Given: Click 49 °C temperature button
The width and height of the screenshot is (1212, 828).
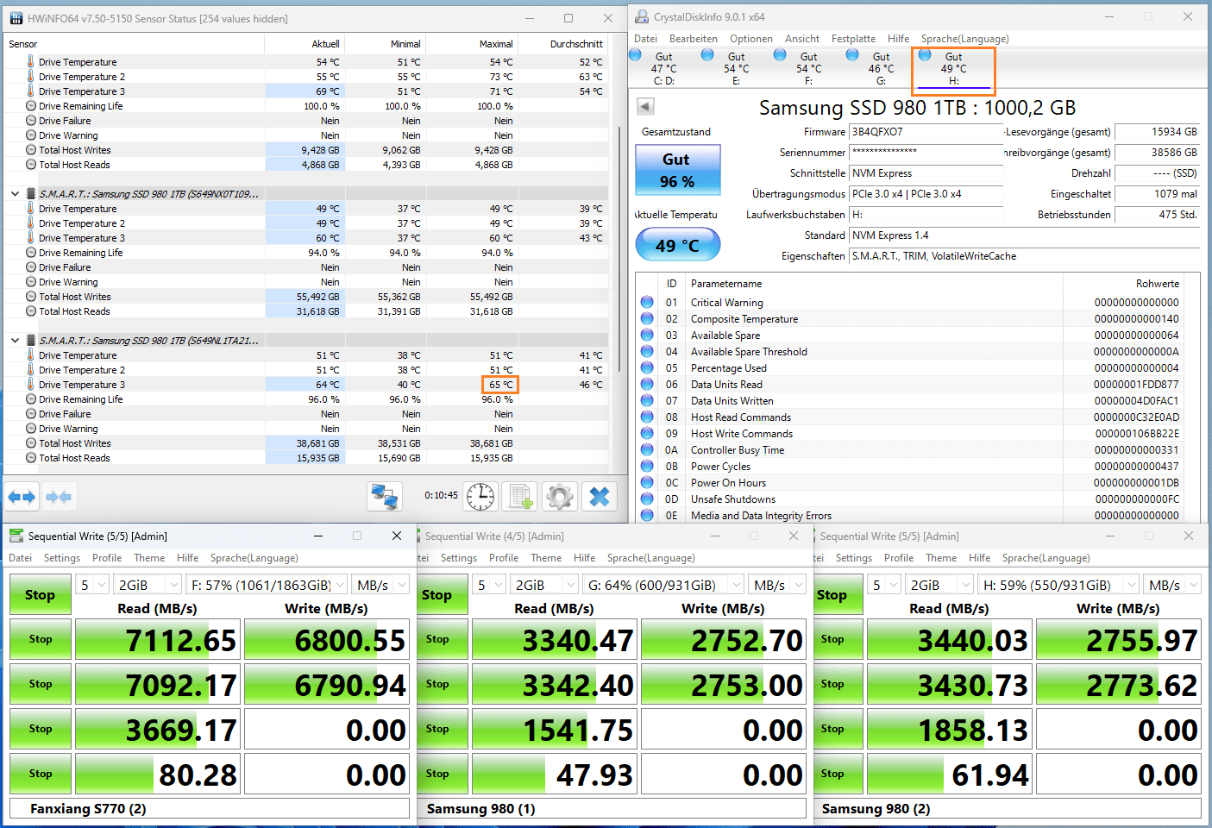Looking at the screenshot, I should (x=677, y=245).
